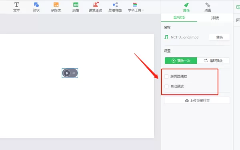Click the top icon on far-right sidebar
This screenshot has width=240, height=150.
point(238,7)
